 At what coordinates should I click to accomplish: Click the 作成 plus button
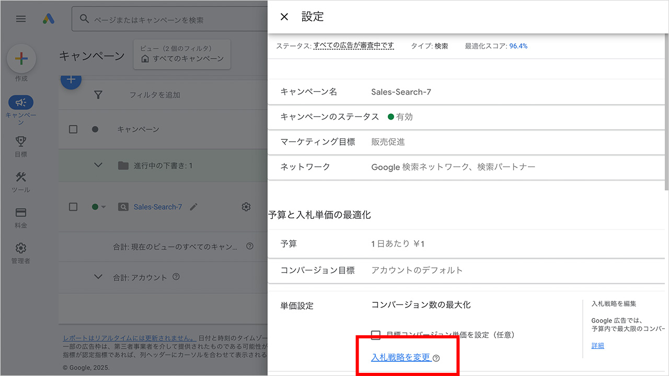21,59
